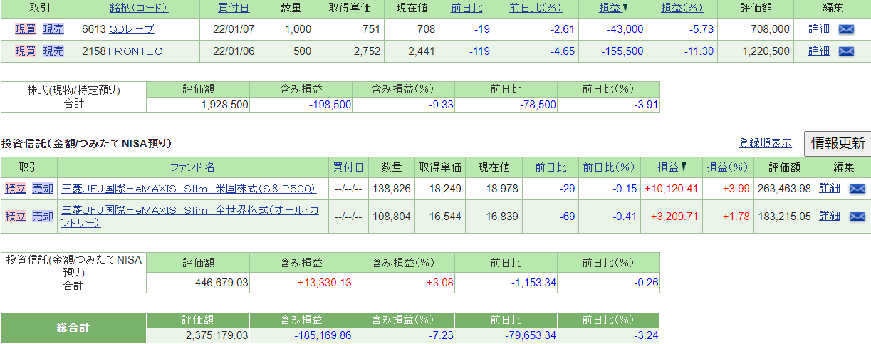The height and width of the screenshot is (344, 871).
Task: Open eMAXIS Slim 全世界株式 fund link
Action: [190, 217]
